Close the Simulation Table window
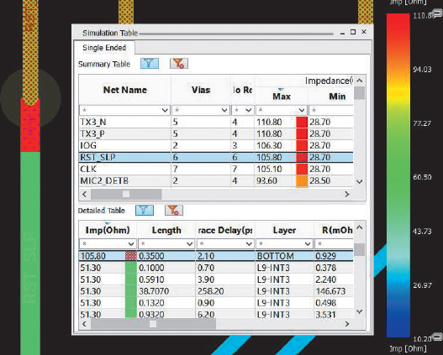This screenshot has height=355, width=443. (364, 32)
